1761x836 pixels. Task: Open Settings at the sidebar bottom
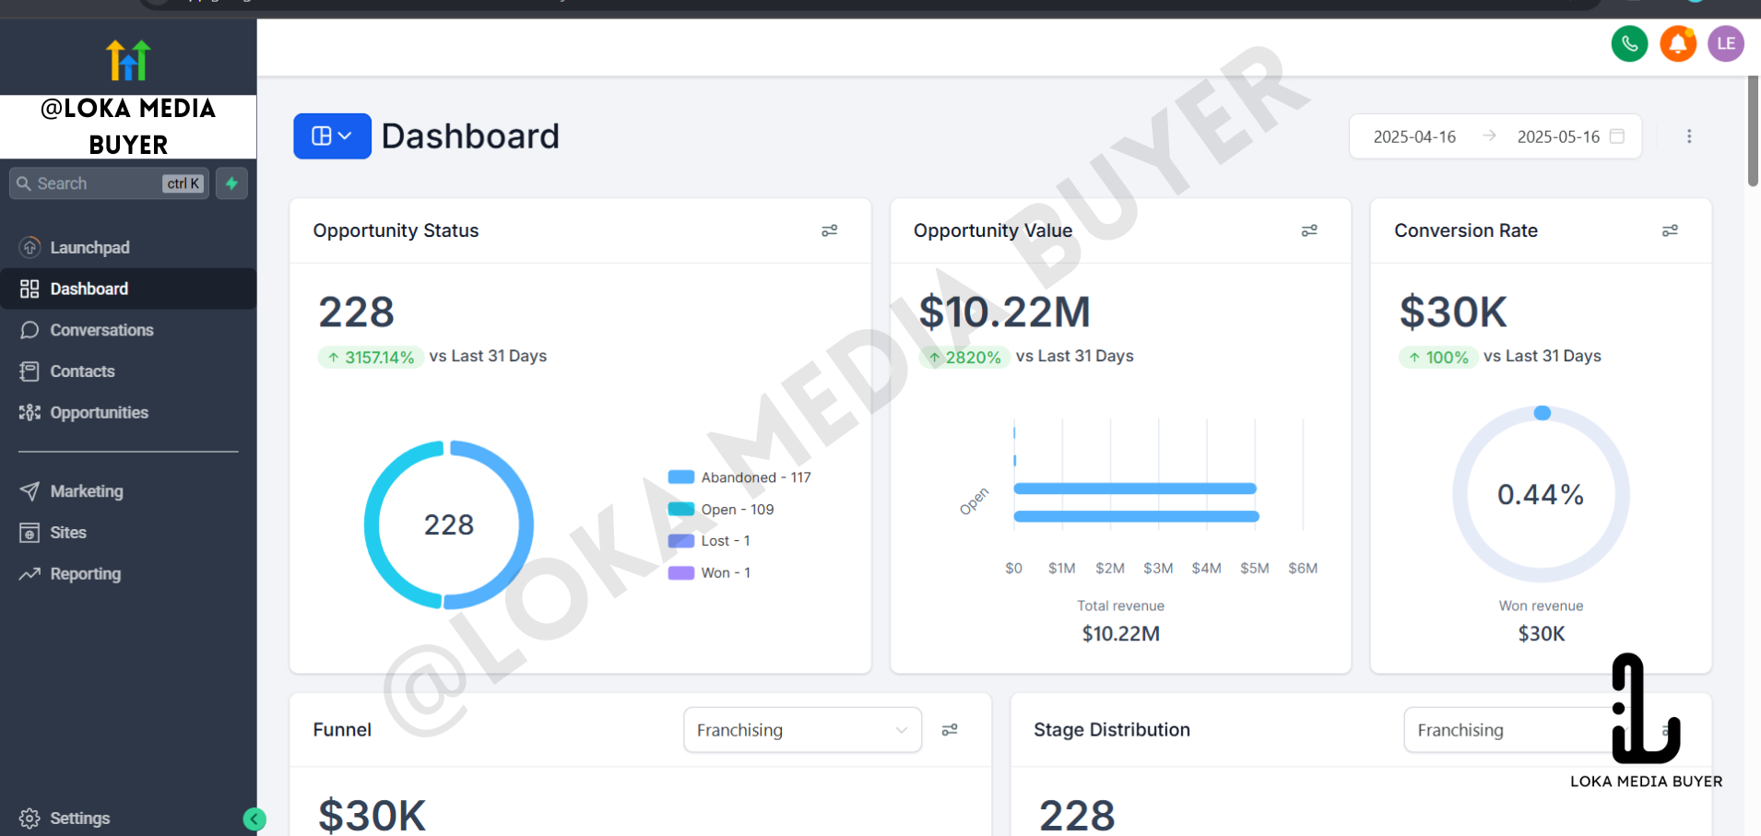[x=79, y=818]
